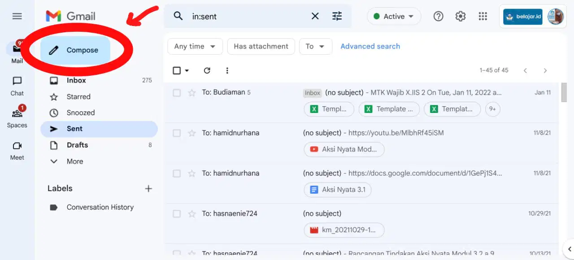
Task: Open the Active status dropdown
Action: 394,17
